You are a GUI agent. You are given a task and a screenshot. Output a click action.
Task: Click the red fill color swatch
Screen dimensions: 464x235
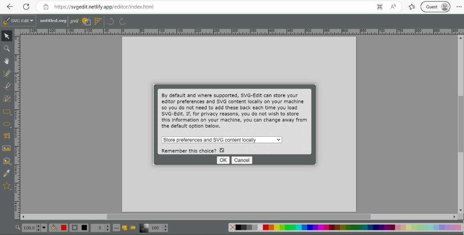click(64, 228)
